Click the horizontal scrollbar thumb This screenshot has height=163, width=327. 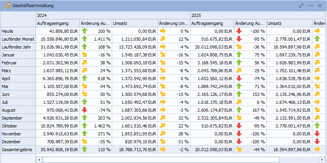(158, 159)
